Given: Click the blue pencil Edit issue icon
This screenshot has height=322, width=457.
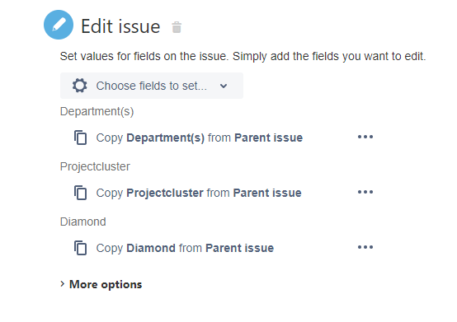Looking at the screenshot, I should point(59,25).
